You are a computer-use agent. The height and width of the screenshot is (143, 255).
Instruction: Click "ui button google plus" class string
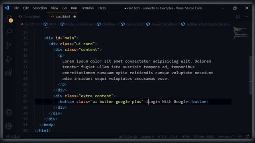pos(117,102)
